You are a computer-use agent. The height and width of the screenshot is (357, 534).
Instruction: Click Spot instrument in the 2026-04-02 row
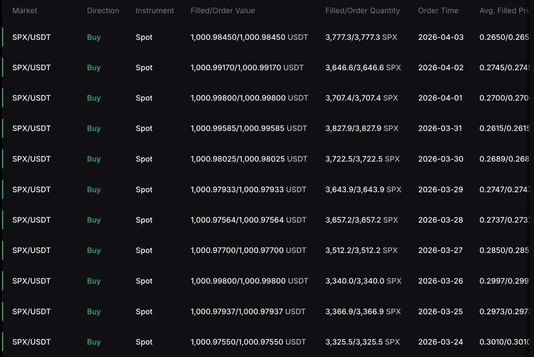144,68
